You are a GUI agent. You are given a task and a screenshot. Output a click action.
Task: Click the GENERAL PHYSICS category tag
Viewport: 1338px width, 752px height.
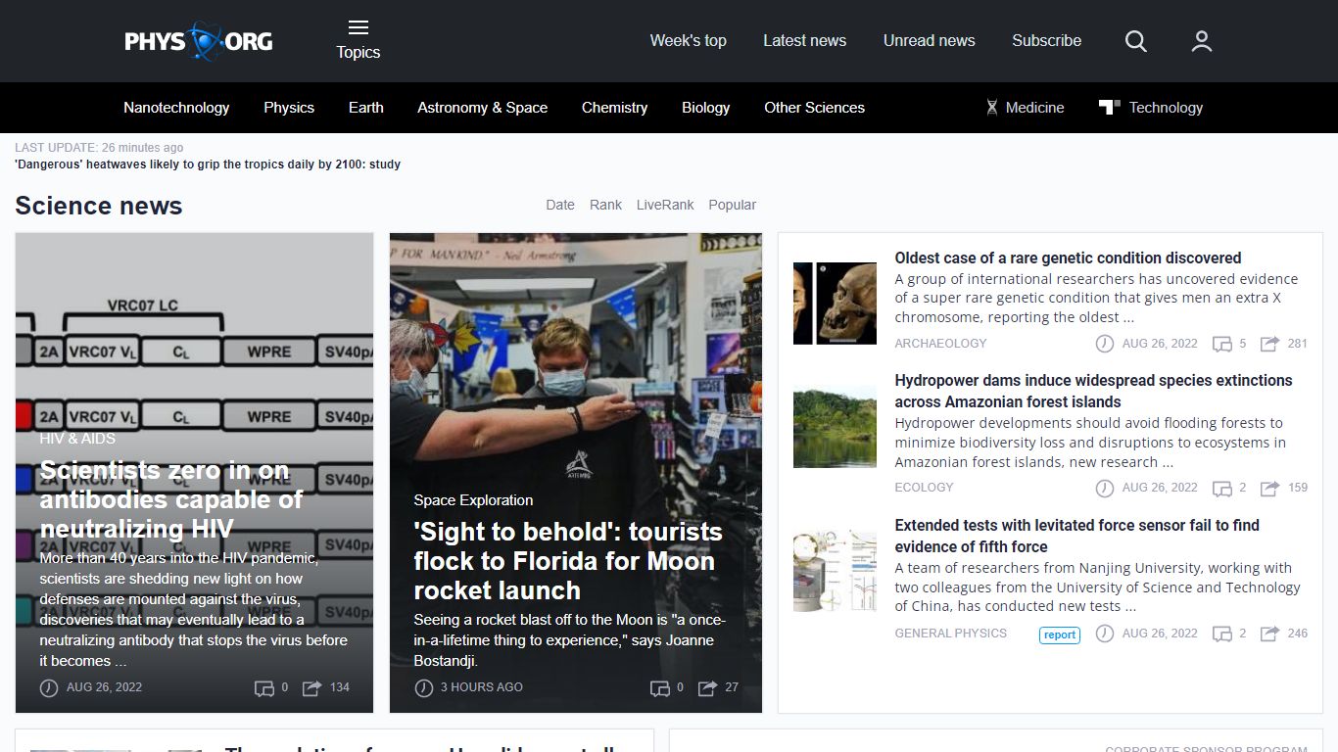pyautogui.click(x=950, y=634)
